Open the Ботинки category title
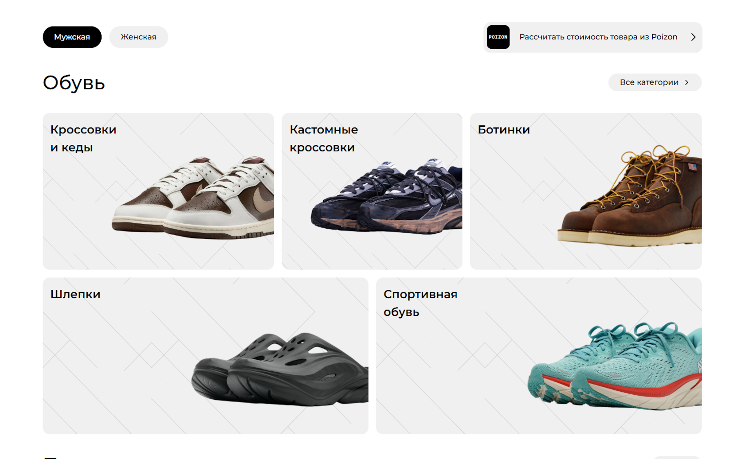Image resolution: width=745 pixels, height=459 pixels. click(504, 130)
